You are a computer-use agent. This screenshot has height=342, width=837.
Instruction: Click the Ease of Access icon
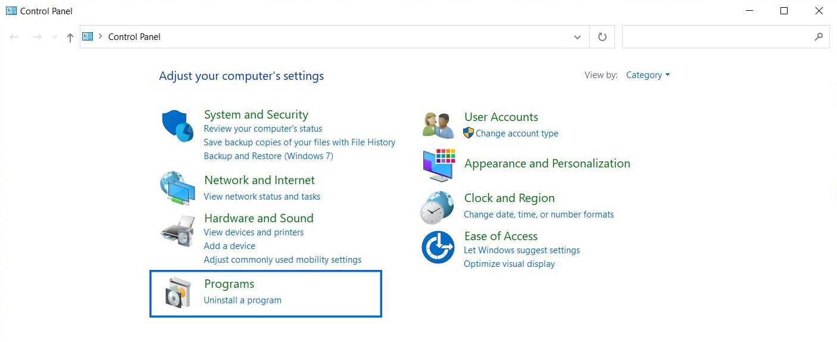tap(438, 247)
